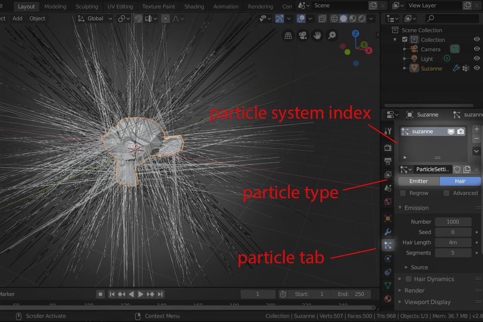Open the Tool settings properties tab

pos(388,131)
